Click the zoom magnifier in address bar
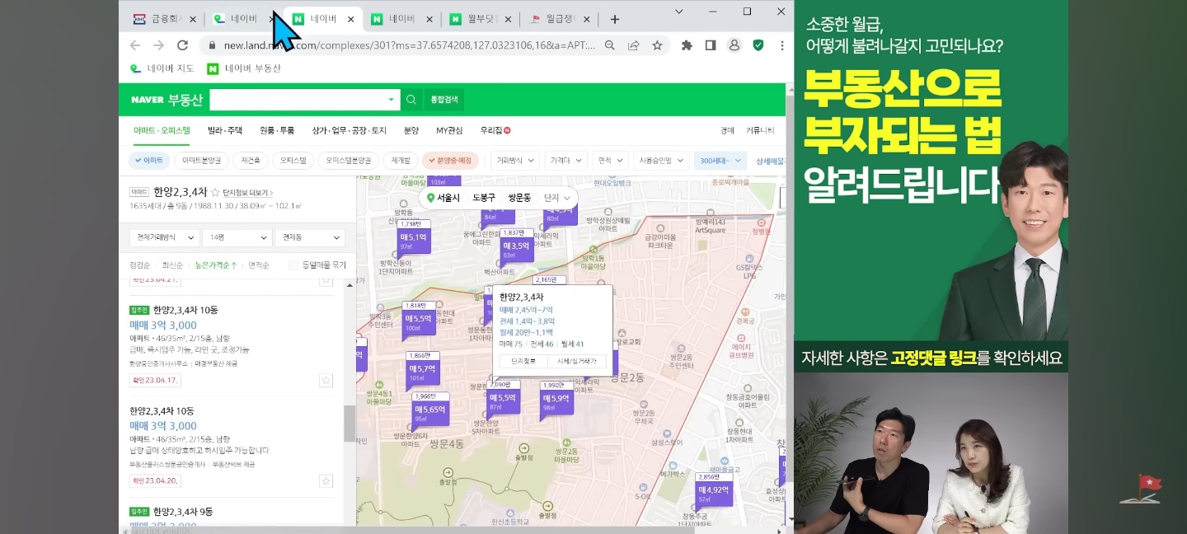Viewport: 1187px width, 534px height. pyautogui.click(x=610, y=45)
